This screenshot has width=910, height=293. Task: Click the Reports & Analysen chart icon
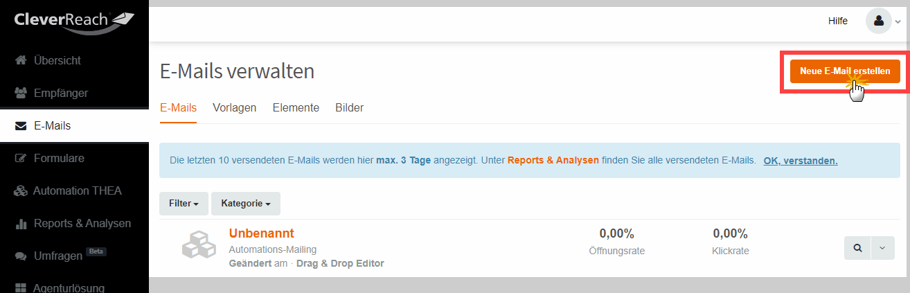(x=21, y=224)
